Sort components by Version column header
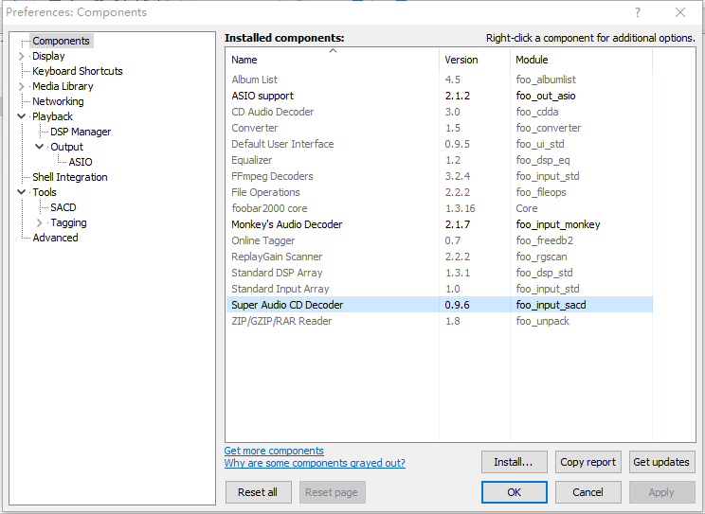This screenshot has height=514, width=705. (461, 60)
